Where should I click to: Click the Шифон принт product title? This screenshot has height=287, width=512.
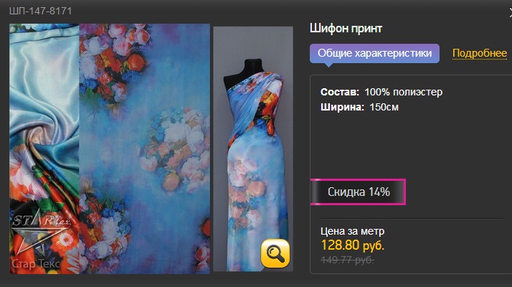[x=346, y=29]
